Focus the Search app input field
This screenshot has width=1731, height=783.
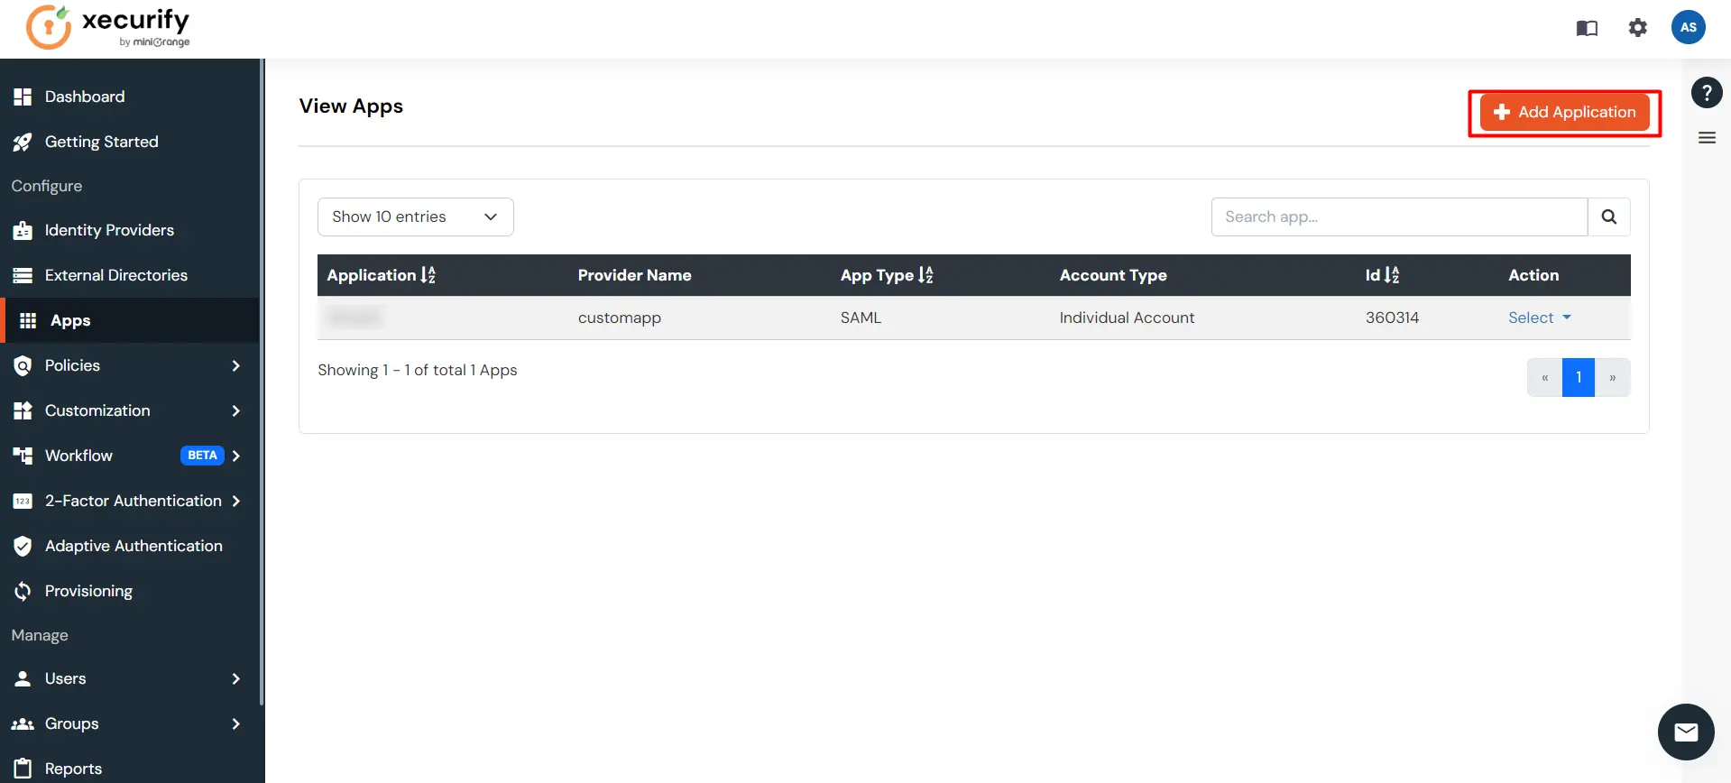1399,216
